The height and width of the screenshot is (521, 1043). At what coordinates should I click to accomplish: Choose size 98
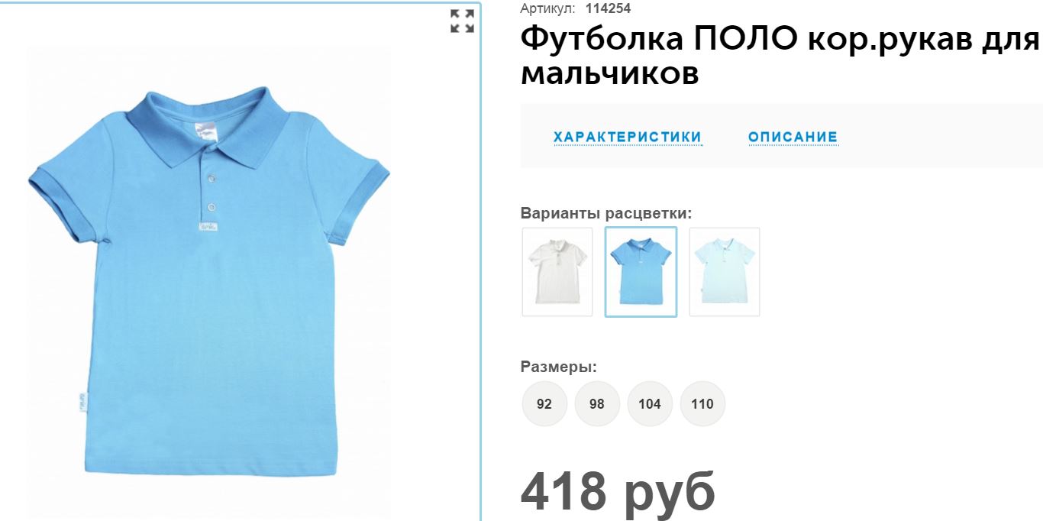[x=597, y=403]
